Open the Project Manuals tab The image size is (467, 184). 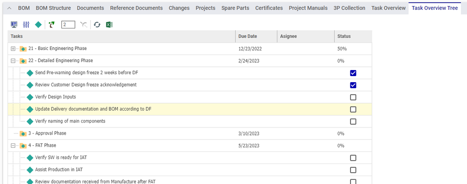coord(308,8)
